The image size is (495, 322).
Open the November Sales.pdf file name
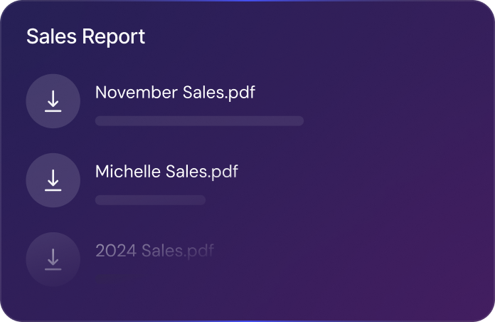[175, 93]
